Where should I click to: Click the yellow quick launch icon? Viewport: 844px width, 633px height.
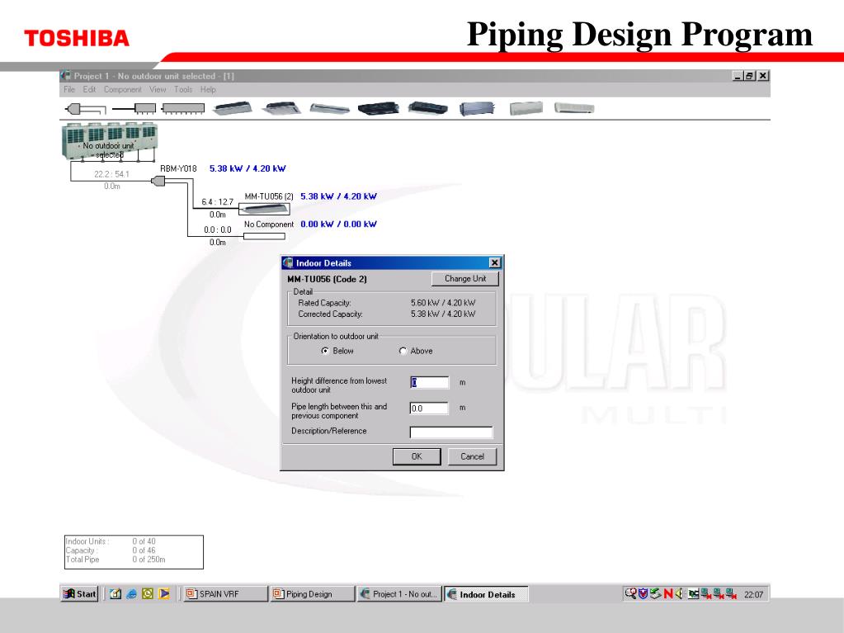click(x=148, y=593)
